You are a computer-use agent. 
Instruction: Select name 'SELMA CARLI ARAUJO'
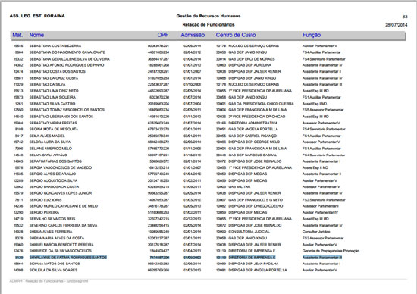click(x=48, y=155)
